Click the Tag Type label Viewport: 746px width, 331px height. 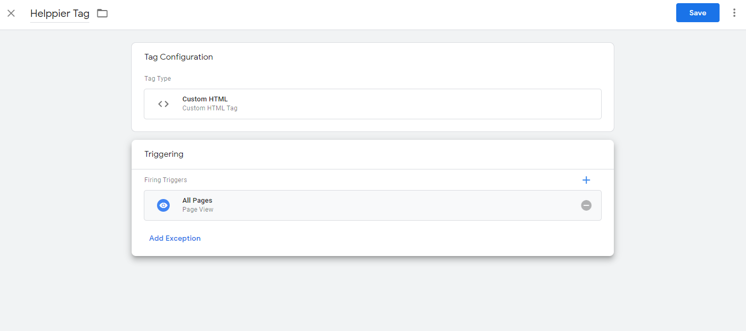pos(158,79)
